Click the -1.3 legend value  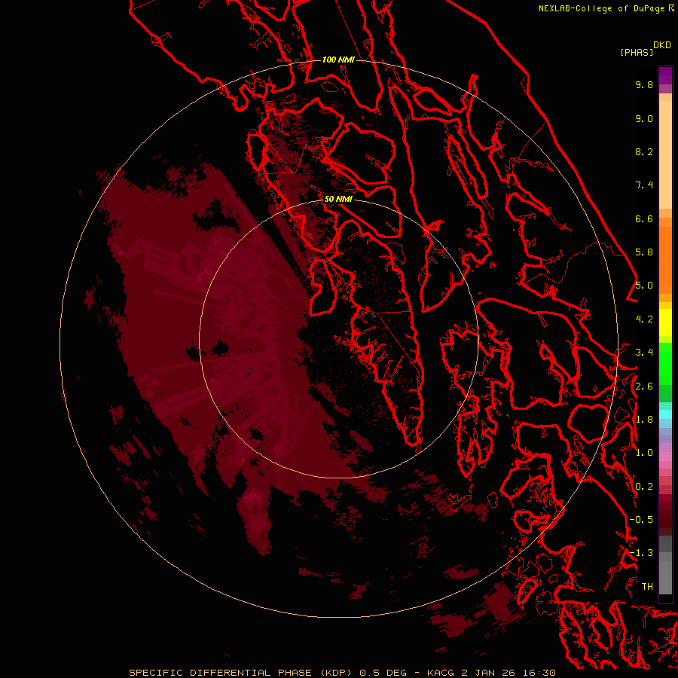point(641,553)
